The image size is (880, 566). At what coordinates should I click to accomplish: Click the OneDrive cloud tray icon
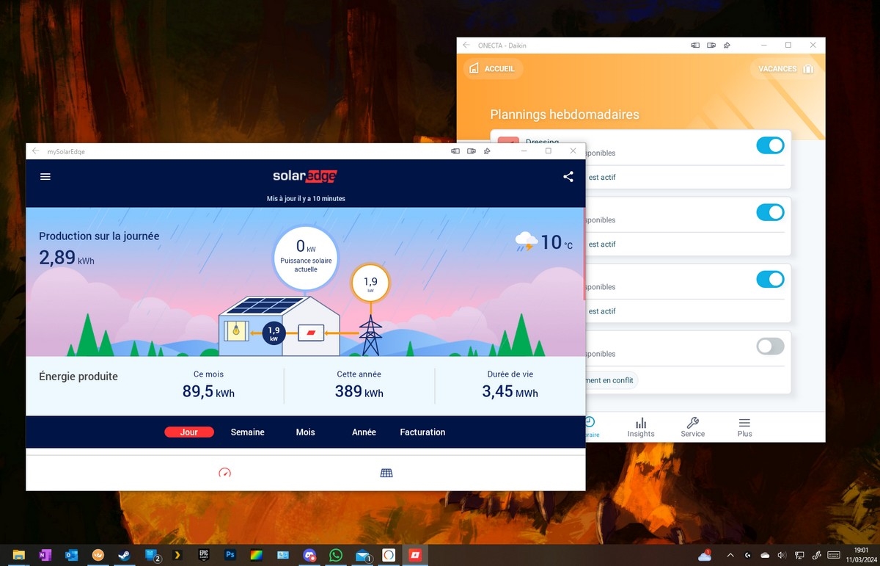coord(765,555)
